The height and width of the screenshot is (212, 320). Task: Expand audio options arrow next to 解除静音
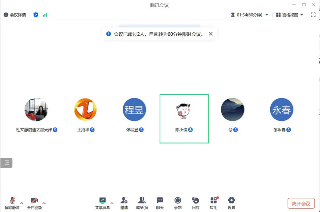(x=22, y=203)
